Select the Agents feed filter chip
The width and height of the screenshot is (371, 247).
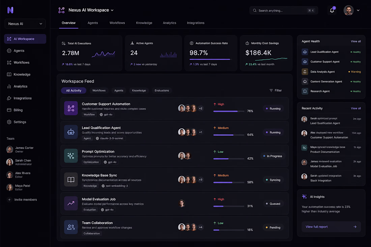119,90
